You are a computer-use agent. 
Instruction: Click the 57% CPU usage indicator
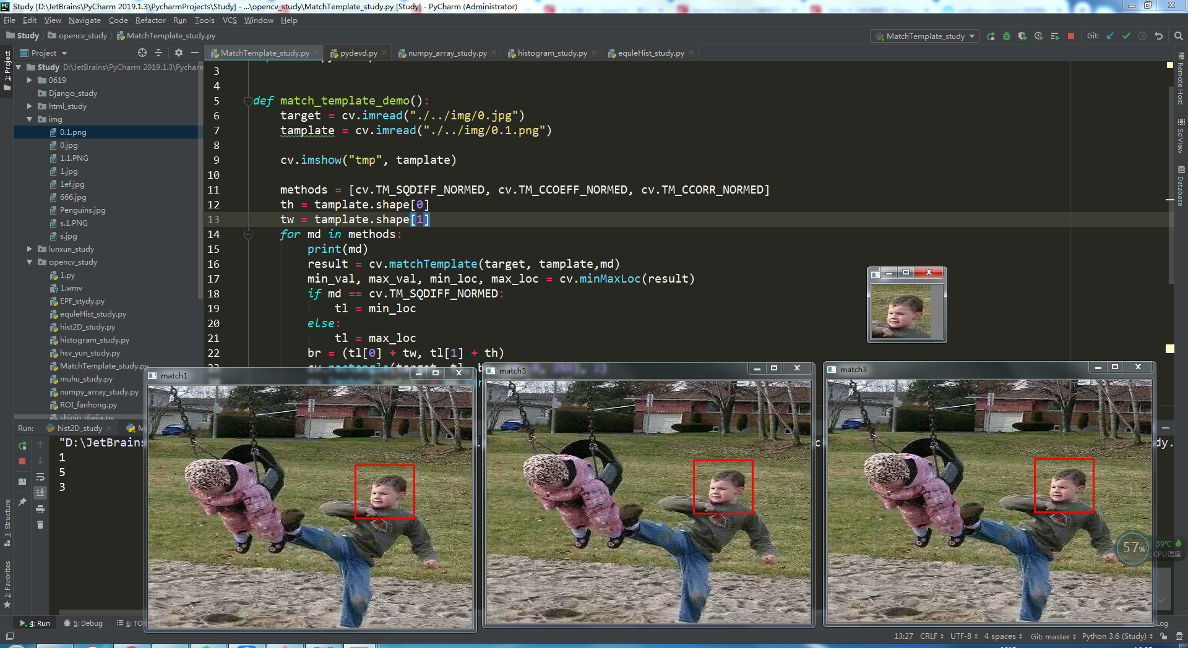point(1132,548)
